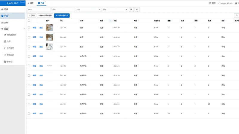Sort table by the 长度 length column
Image resolution: width=239 pixels, height=134 pixels.
tap(185, 21)
